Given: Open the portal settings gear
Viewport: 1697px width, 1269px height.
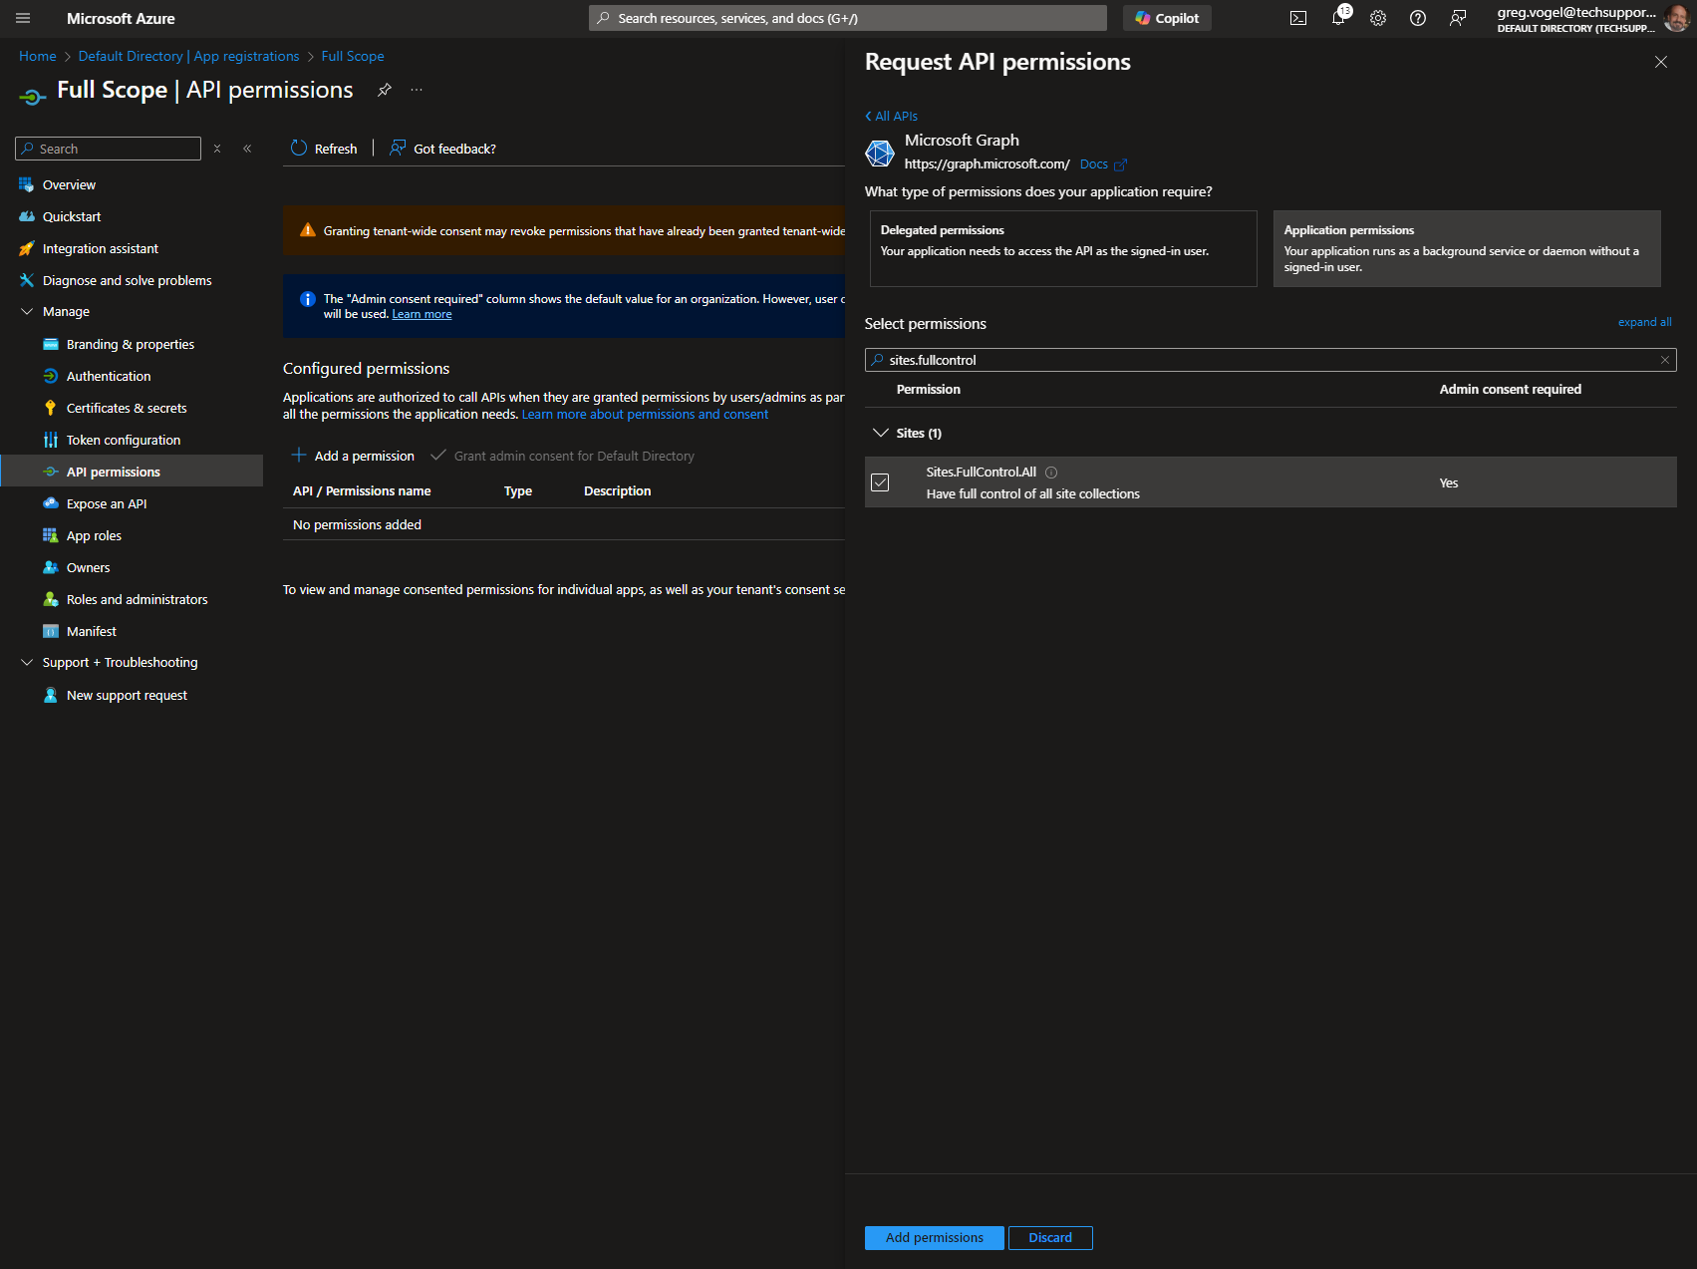Looking at the screenshot, I should [x=1378, y=18].
